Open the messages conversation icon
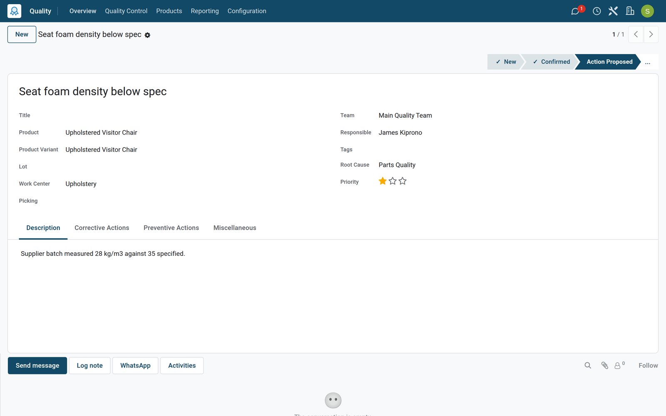The width and height of the screenshot is (666, 416). pyautogui.click(x=575, y=11)
